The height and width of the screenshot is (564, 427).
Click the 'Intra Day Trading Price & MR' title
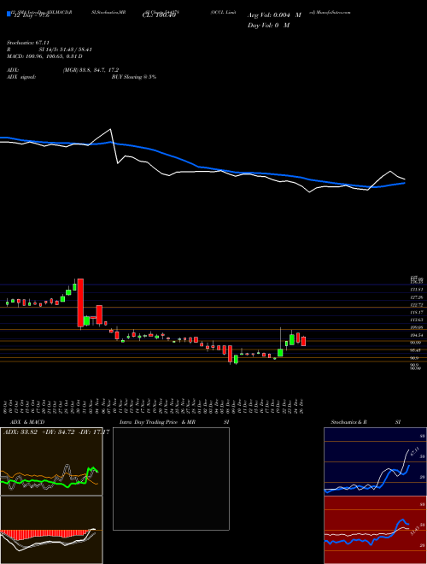click(157, 422)
